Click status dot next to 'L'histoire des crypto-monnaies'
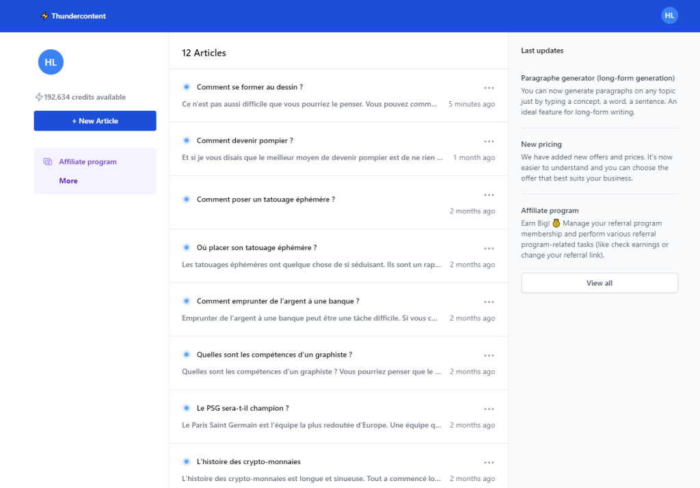 coord(186,461)
